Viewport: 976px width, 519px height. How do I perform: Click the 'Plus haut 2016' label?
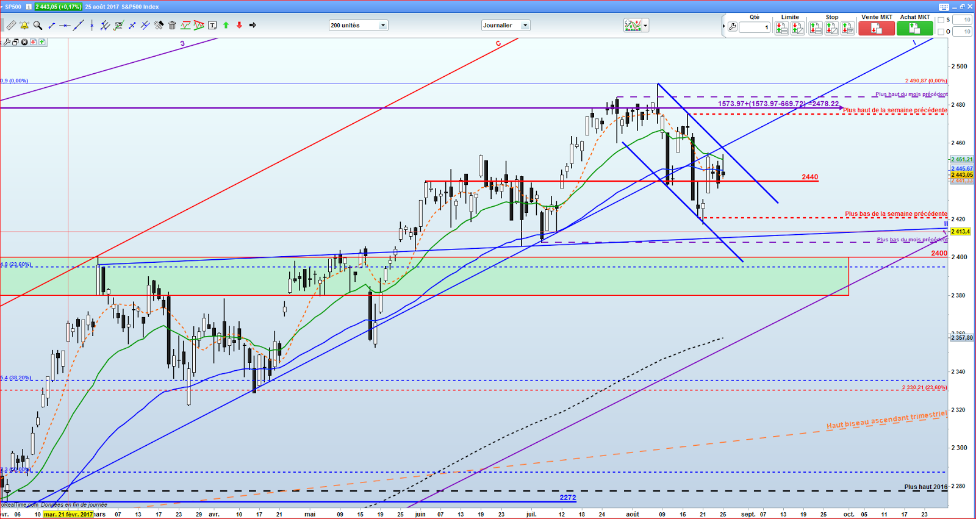tap(925, 487)
